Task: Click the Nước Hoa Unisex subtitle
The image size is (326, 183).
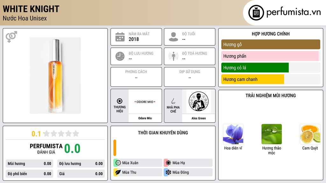Action: click(x=25, y=18)
